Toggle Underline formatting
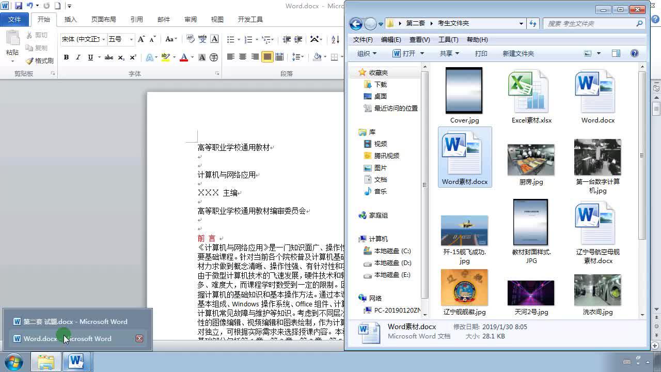661x372 pixels. coord(90,57)
